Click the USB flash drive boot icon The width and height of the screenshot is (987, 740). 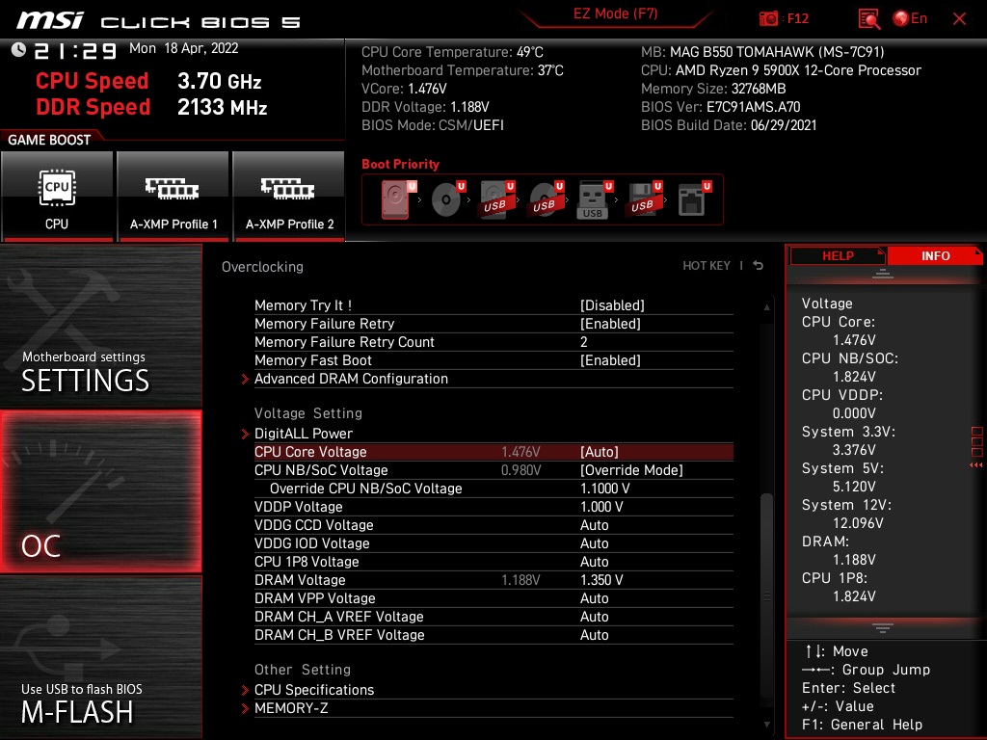(593, 199)
